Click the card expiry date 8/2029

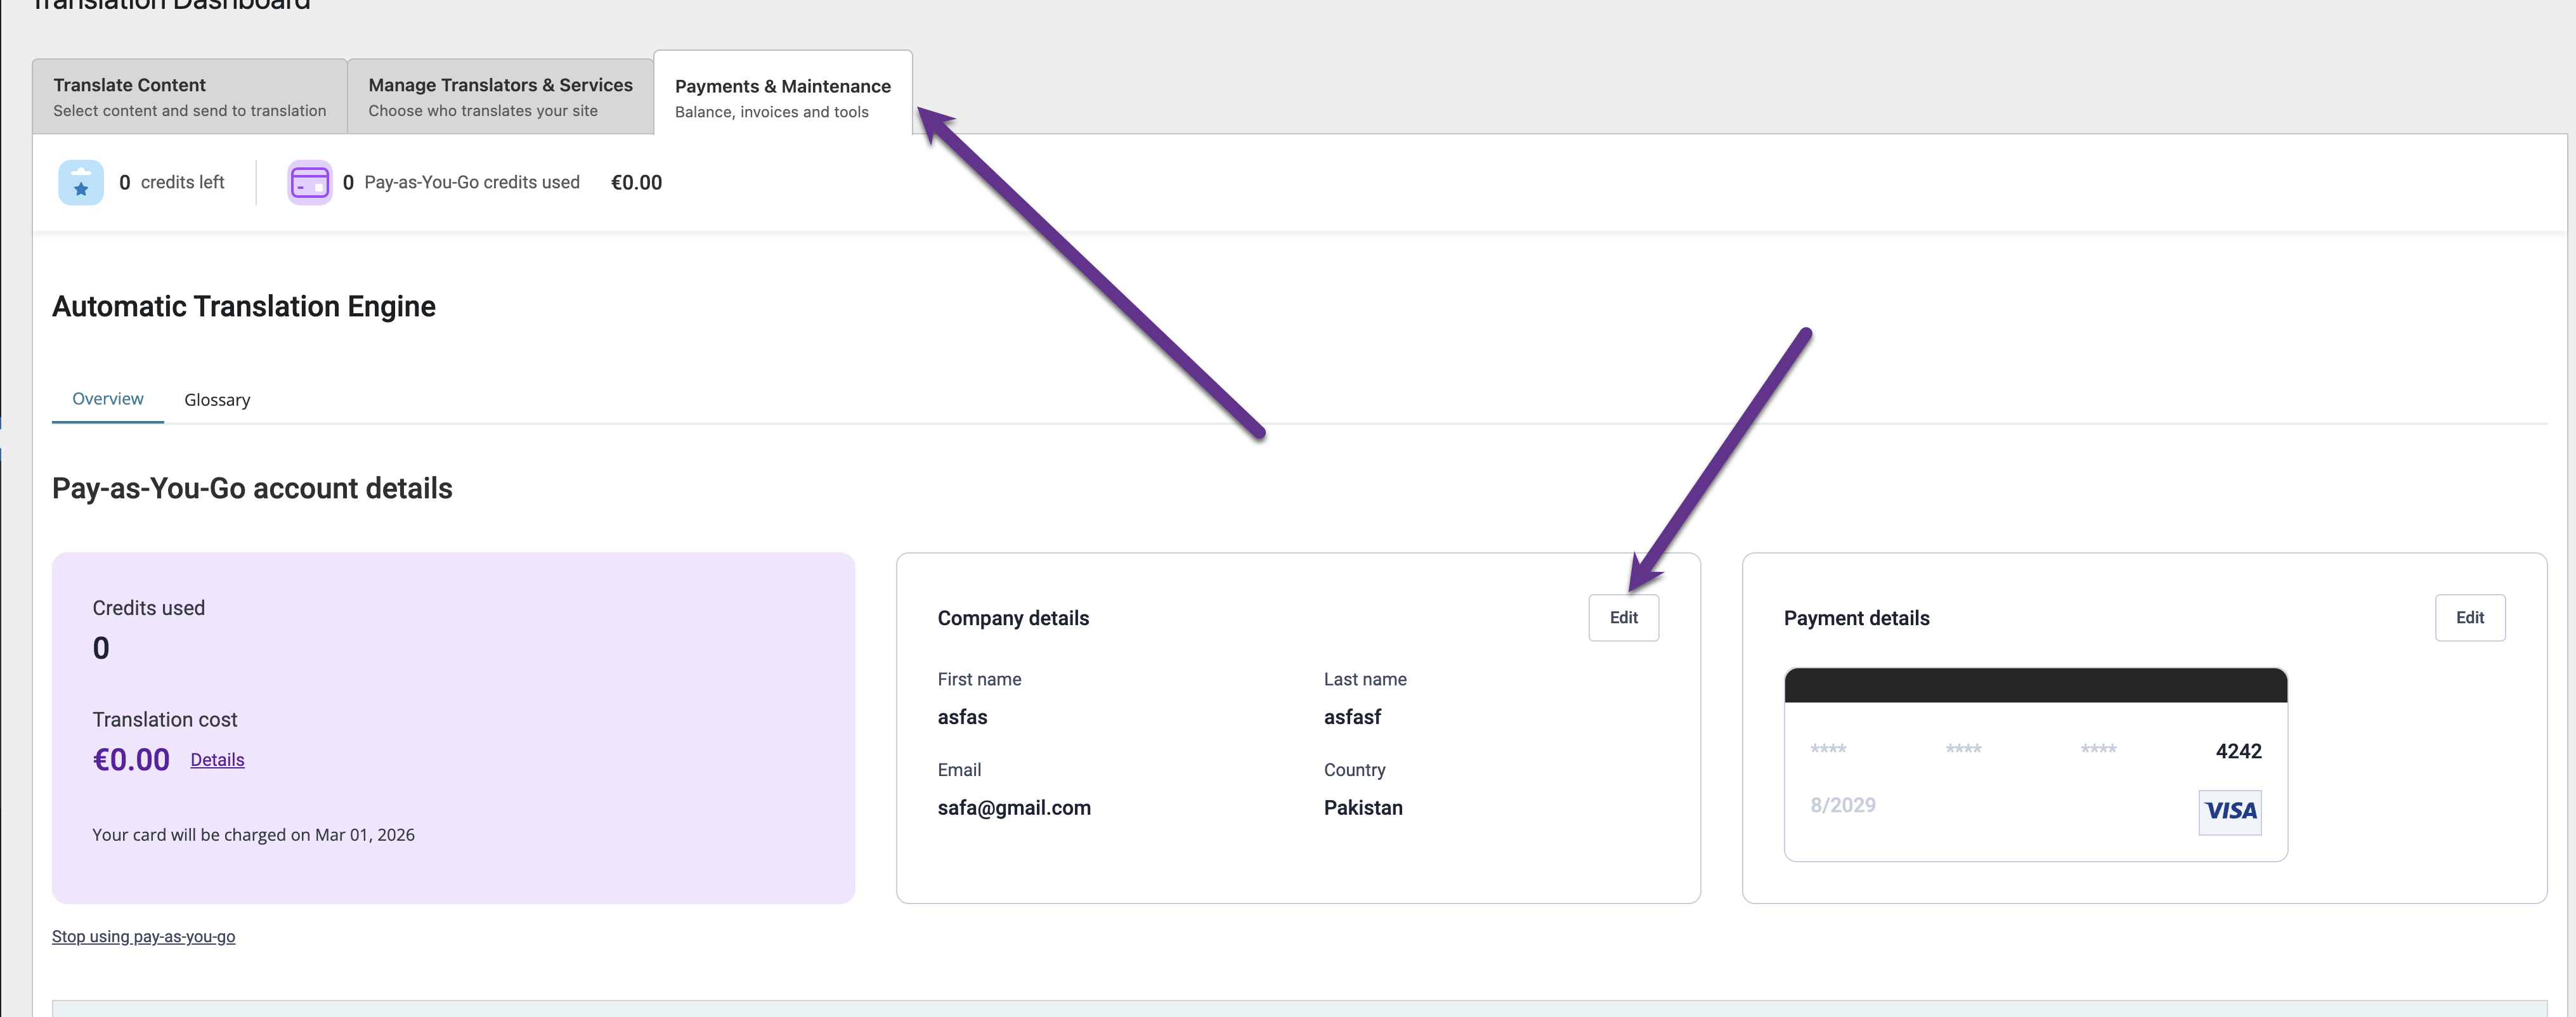point(1843,806)
